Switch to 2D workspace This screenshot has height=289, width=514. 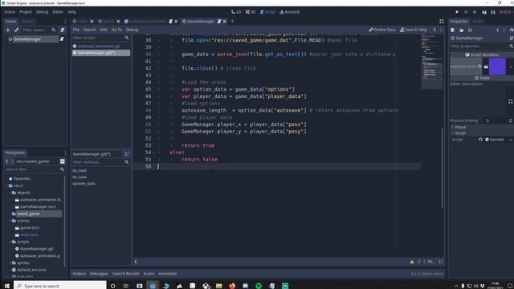pyautogui.click(x=236, y=12)
